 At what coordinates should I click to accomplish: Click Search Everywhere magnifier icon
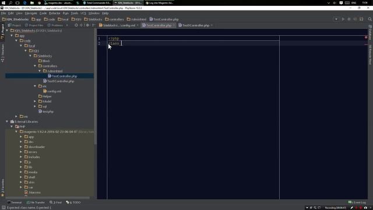click(370, 19)
